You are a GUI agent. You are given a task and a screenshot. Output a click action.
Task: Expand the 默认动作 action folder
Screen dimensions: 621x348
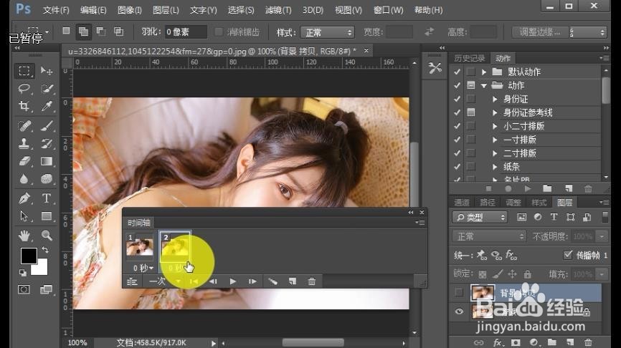[x=483, y=72]
